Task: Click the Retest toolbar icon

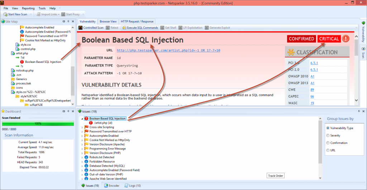Action: (108, 28)
